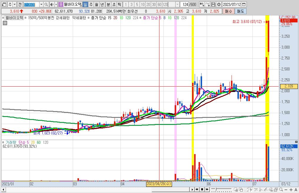The image size is (299, 193).
Task: Focus the stock code field 010600
Action: pyautogui.click(x=31, y=4)
